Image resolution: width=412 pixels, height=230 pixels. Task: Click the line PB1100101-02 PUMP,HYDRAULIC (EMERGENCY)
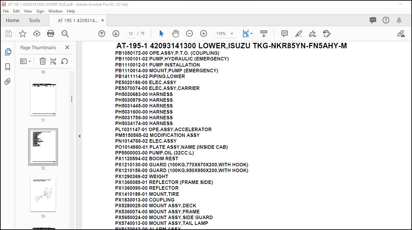click(x=172, y=59)
